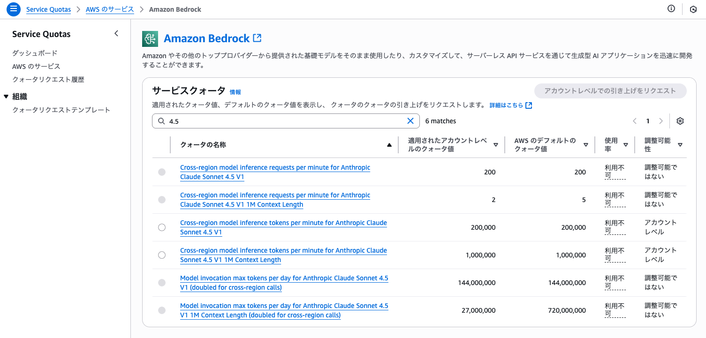Open Amazon Bedrock via external link icon

click(257, 38)
